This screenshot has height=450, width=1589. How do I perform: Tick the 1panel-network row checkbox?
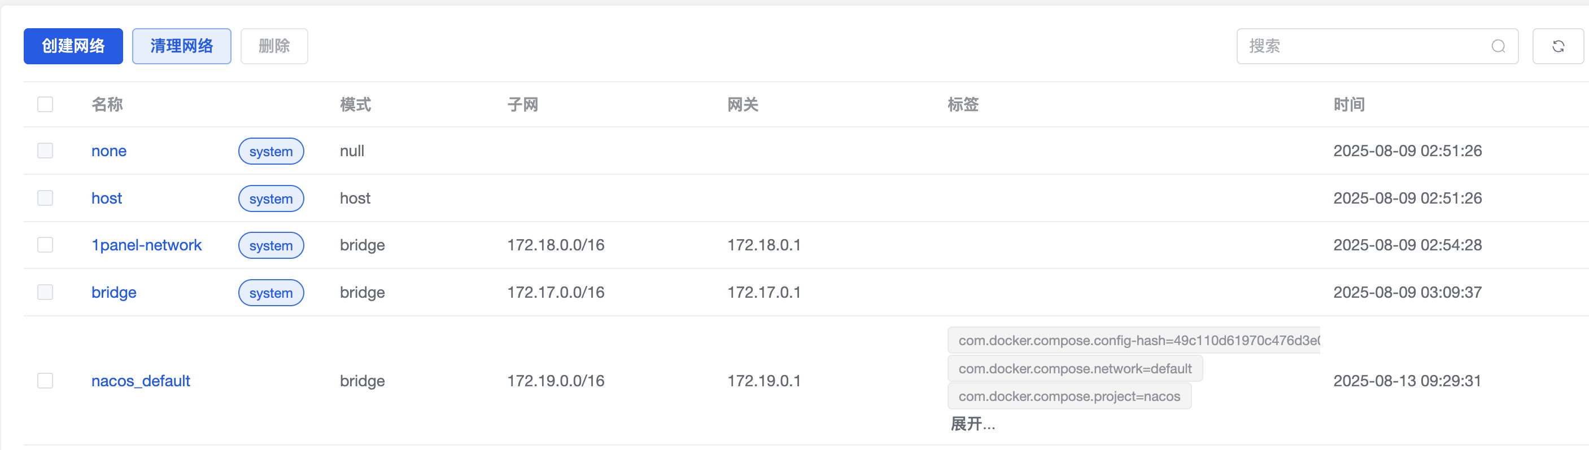click(x=45, y=245)
